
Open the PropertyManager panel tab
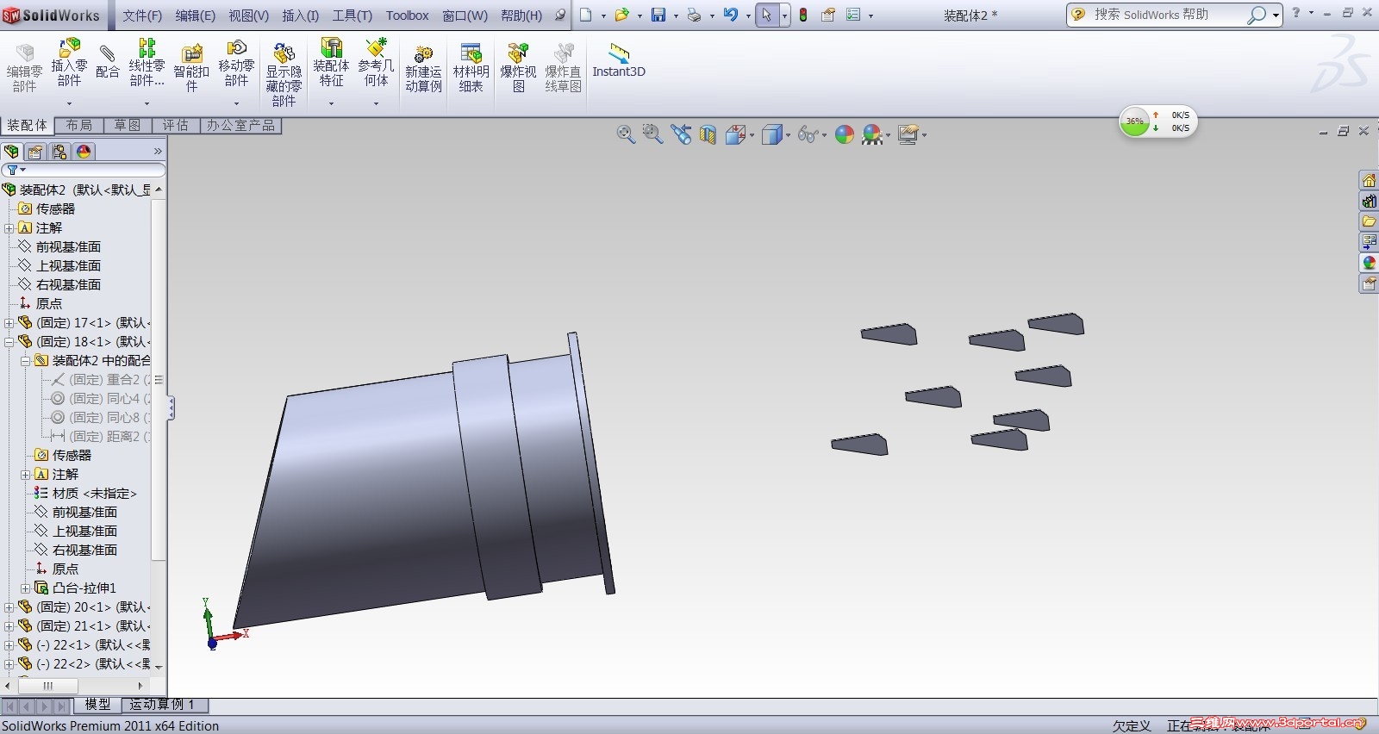point(35,152)
